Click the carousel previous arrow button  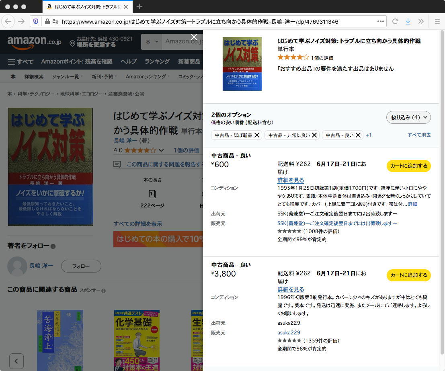click(x=16, y=361)
